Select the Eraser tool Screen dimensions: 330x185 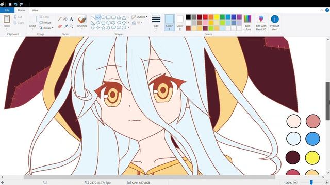pyautogui.click(x=60, y=26)
